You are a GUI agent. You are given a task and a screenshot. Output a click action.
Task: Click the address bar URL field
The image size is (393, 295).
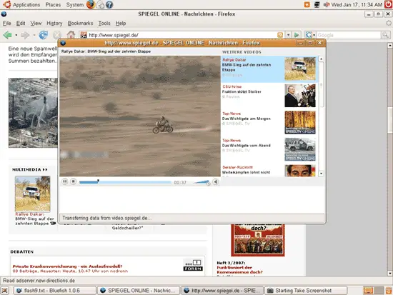pyautogui.click(x=182, y=35)
